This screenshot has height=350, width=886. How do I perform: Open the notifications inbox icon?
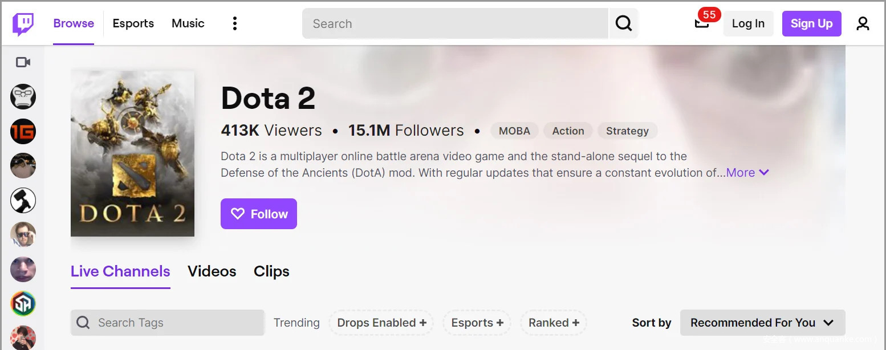(x=702, y=23)
